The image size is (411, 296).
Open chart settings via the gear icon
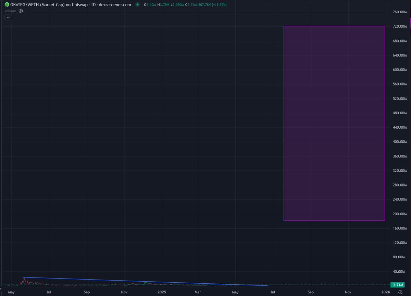(400, 293)
